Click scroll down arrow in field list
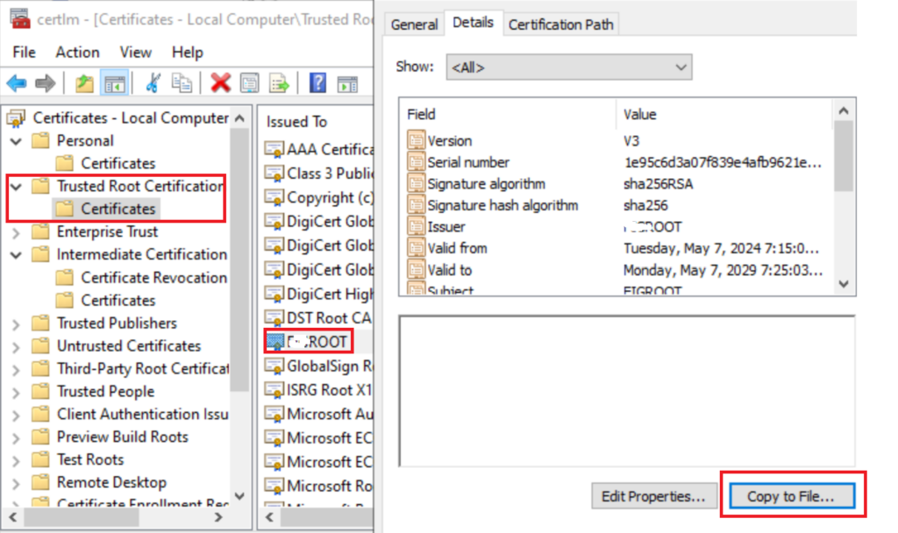The height and width of the screenshot is (533, 898). tap(843, 284)
